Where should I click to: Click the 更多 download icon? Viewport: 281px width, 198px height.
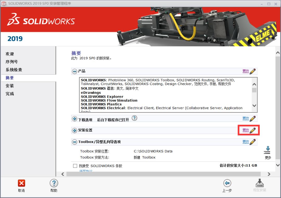267,150
